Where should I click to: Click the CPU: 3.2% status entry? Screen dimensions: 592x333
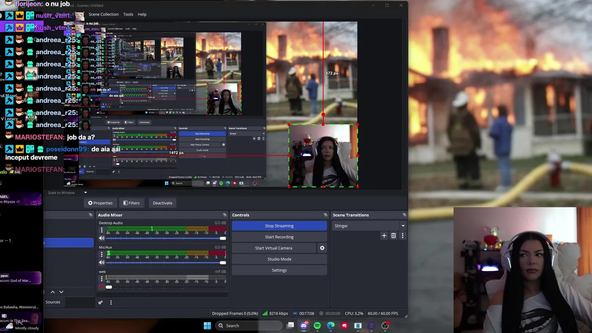(x=354, y=314)
